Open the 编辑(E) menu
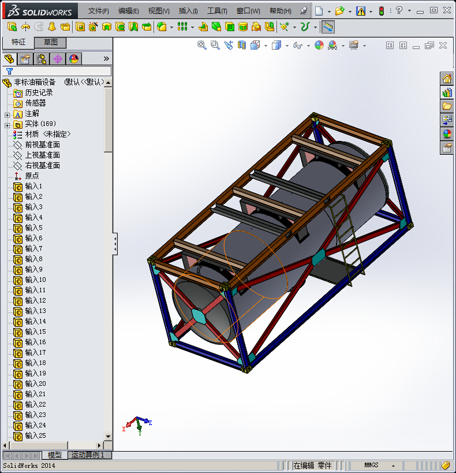The width and height of the screenshot is (456, 473). coord(129,11)
